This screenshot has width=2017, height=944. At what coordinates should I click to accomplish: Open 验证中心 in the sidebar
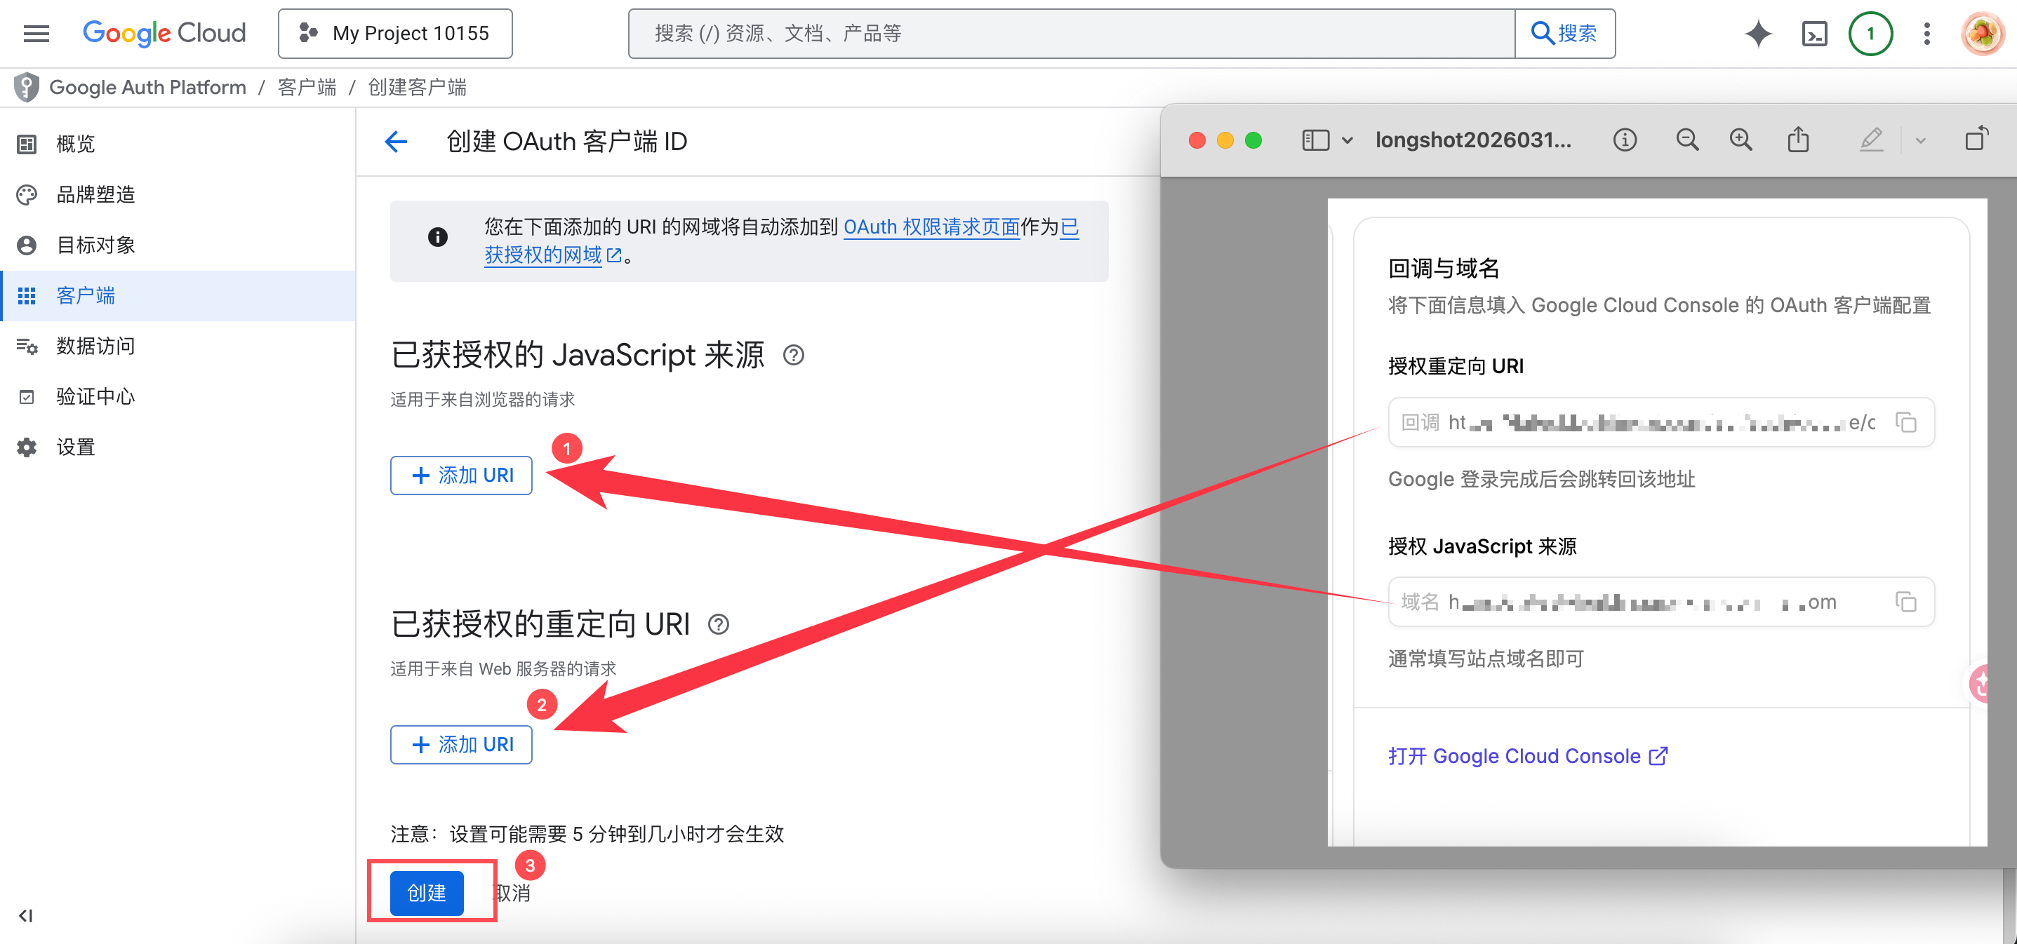pos(178,397)
